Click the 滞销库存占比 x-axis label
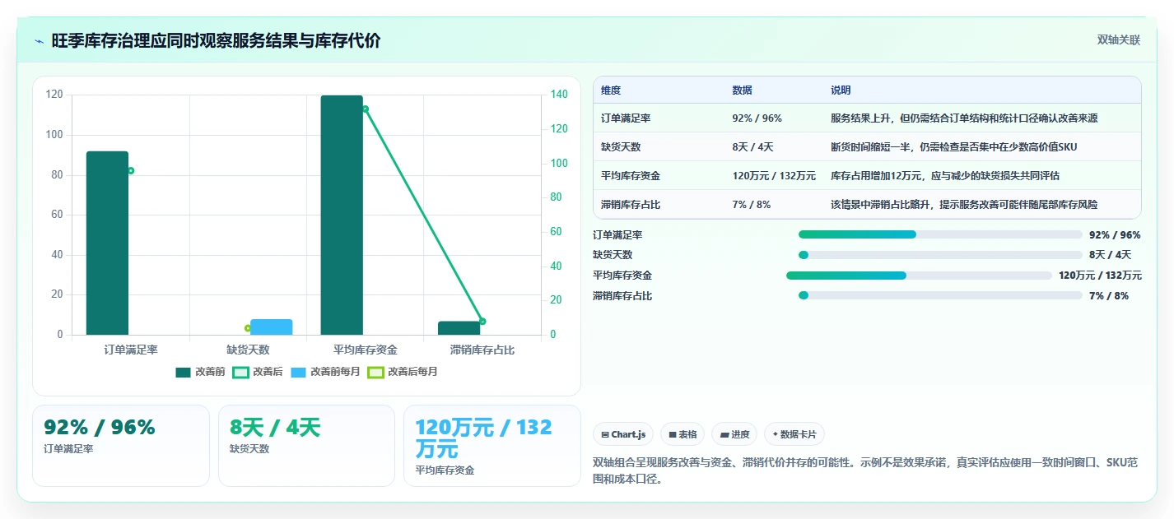The width and height of the screenshot is (1174, 519). [x=482, y=350]
